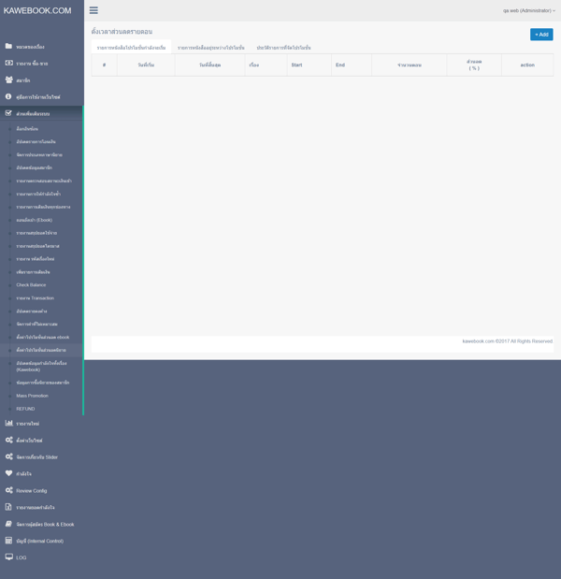Click the info circle guide icon
561x579 pixels.
pos(8,96)
